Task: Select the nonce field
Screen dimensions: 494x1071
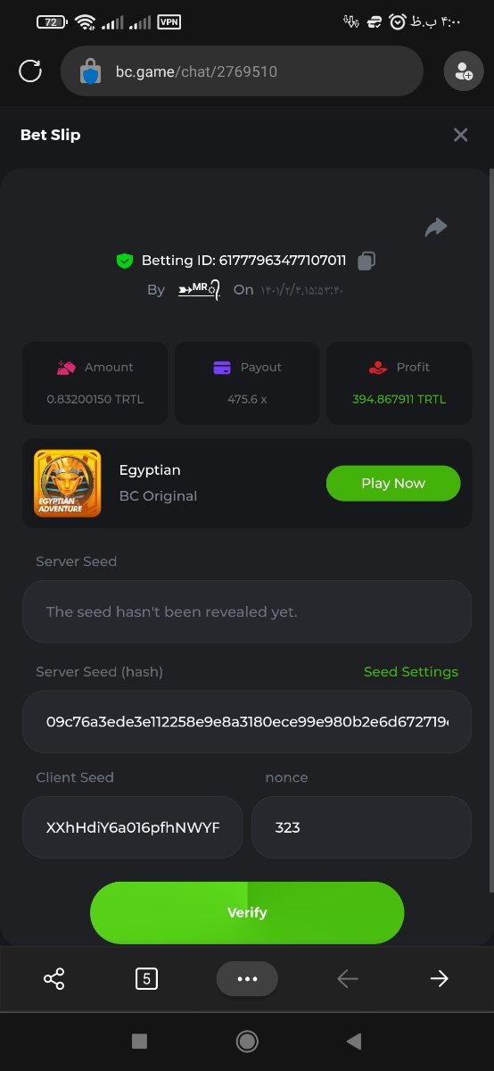Action: pos(361,827)
